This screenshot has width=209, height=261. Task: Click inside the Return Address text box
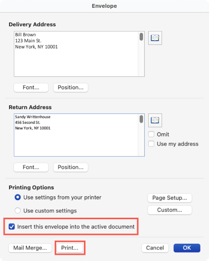click(76, 135)
